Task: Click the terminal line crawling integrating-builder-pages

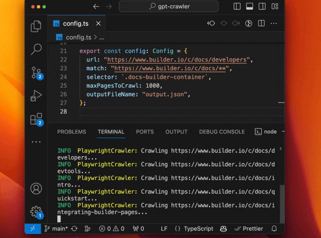Action: tap(166, 209)
